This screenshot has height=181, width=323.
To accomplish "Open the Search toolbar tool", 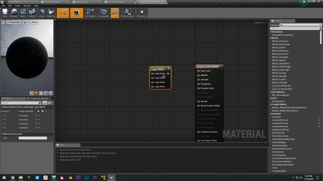I will pyautogui.click(x=32, y=13).
